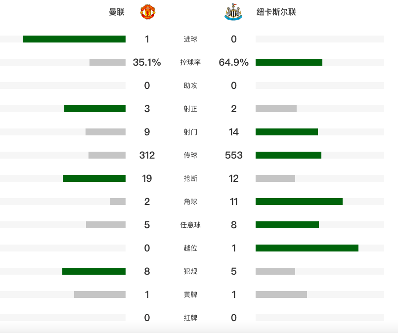Click the 任意球 stat label

[x=190, y=225]
